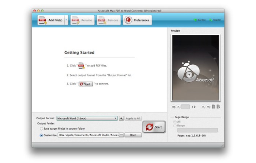Click the preview page number field
256x163 pixels.
(x=185, y=107)
